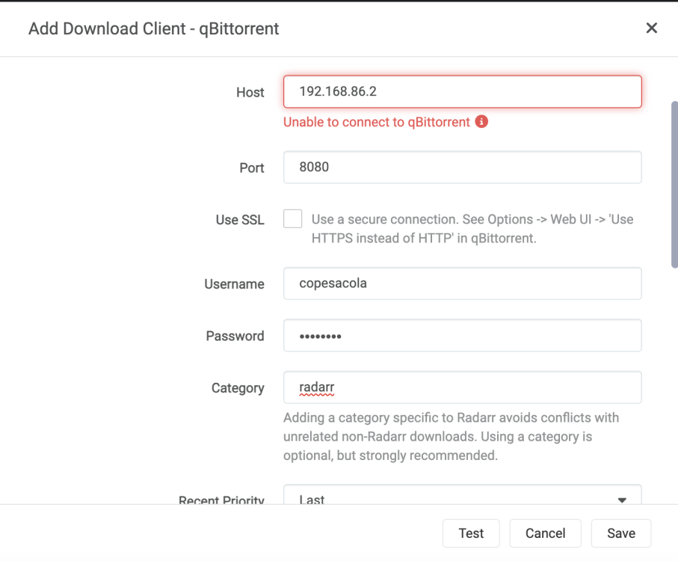Screen dimensions: 678x561
Task: Click the Recent Priority dropdown arrow
Action: (x=622, y=500)
